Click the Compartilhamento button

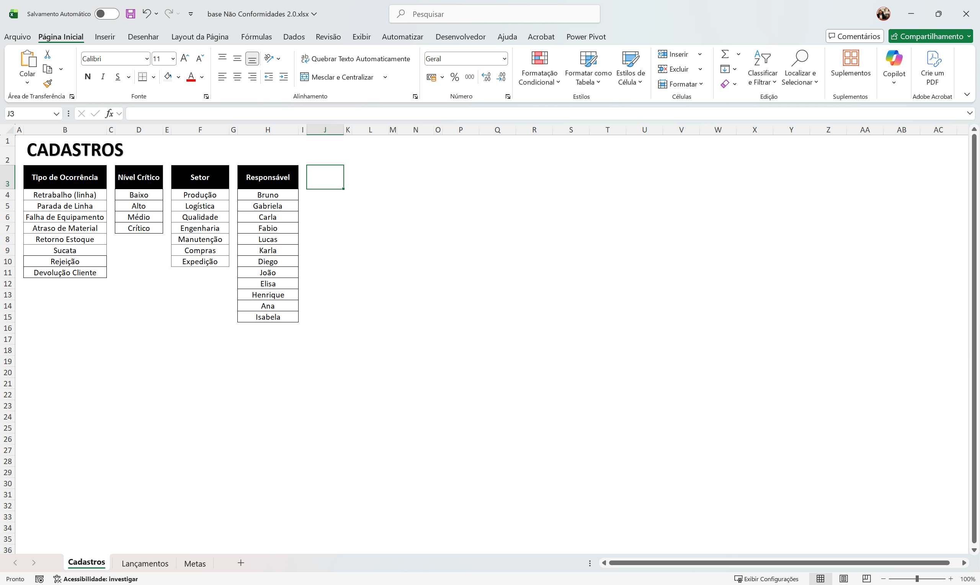click(929, 36)
